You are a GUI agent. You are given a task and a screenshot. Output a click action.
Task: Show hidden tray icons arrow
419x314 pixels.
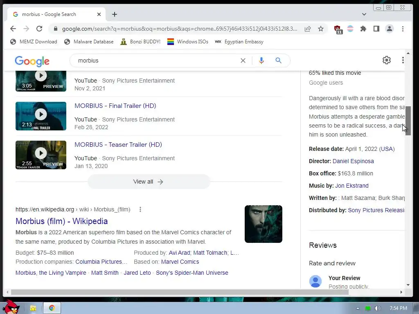[358, 308]
